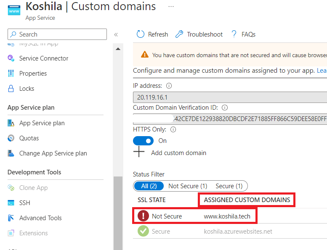Click the Clone App icon
327x250 pixels.
11,187
